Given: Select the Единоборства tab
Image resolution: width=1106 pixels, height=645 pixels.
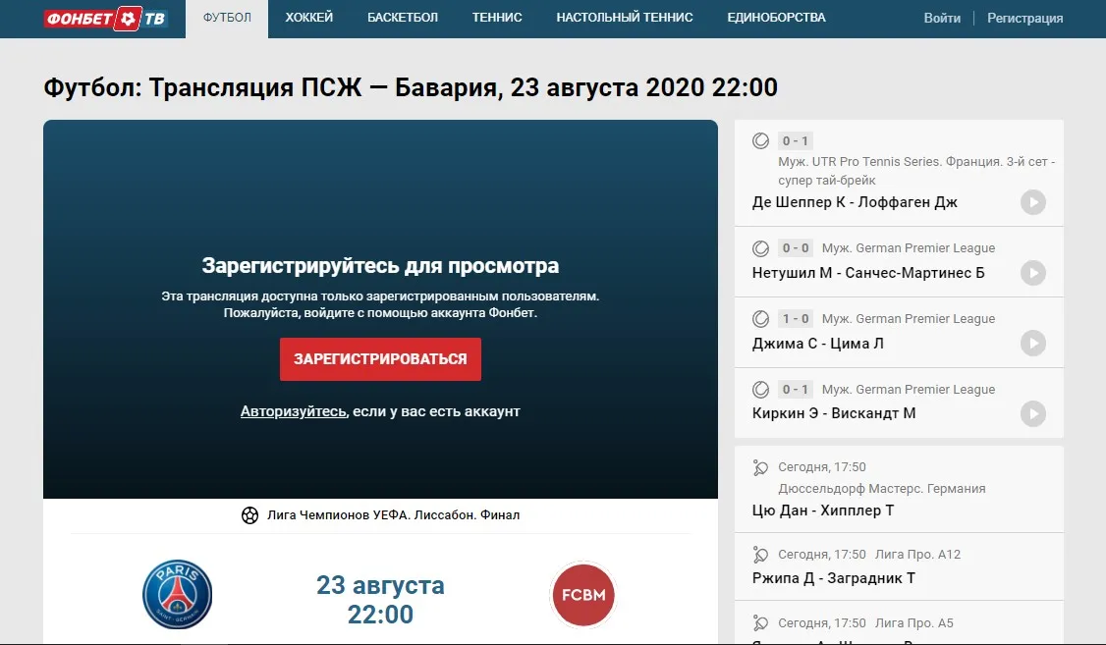Looking at the screenshot, I should tap(777, 18).
